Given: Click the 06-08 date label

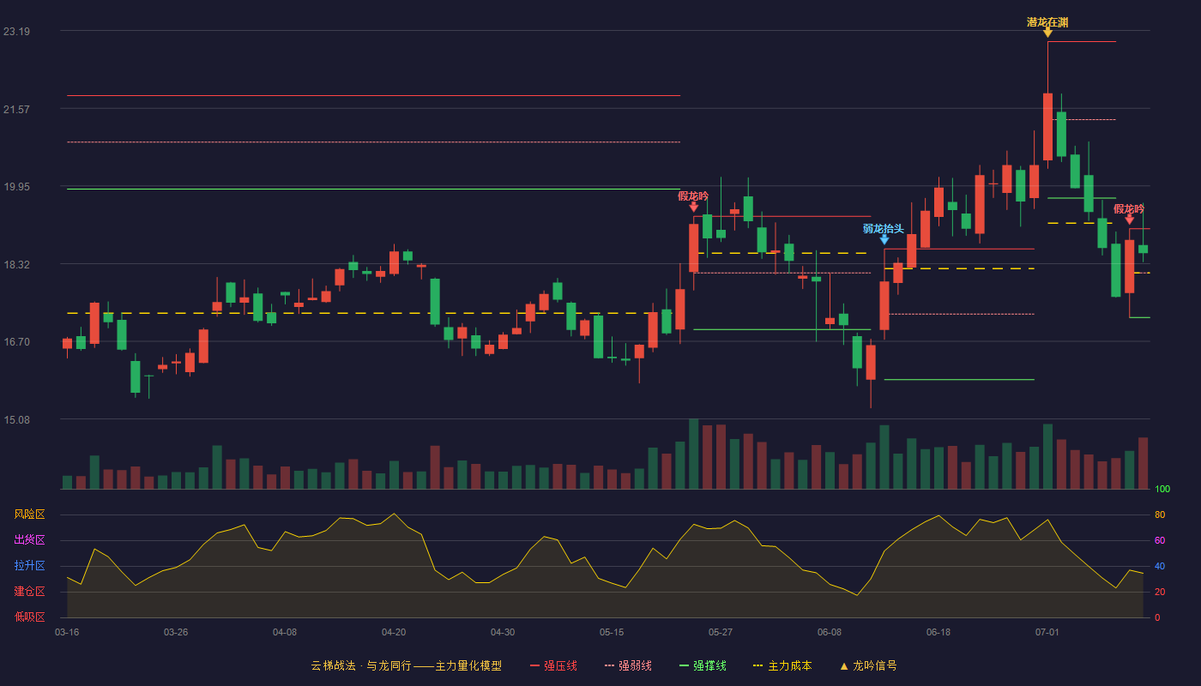Looking at the screenshot, I should tap(830, 632).
